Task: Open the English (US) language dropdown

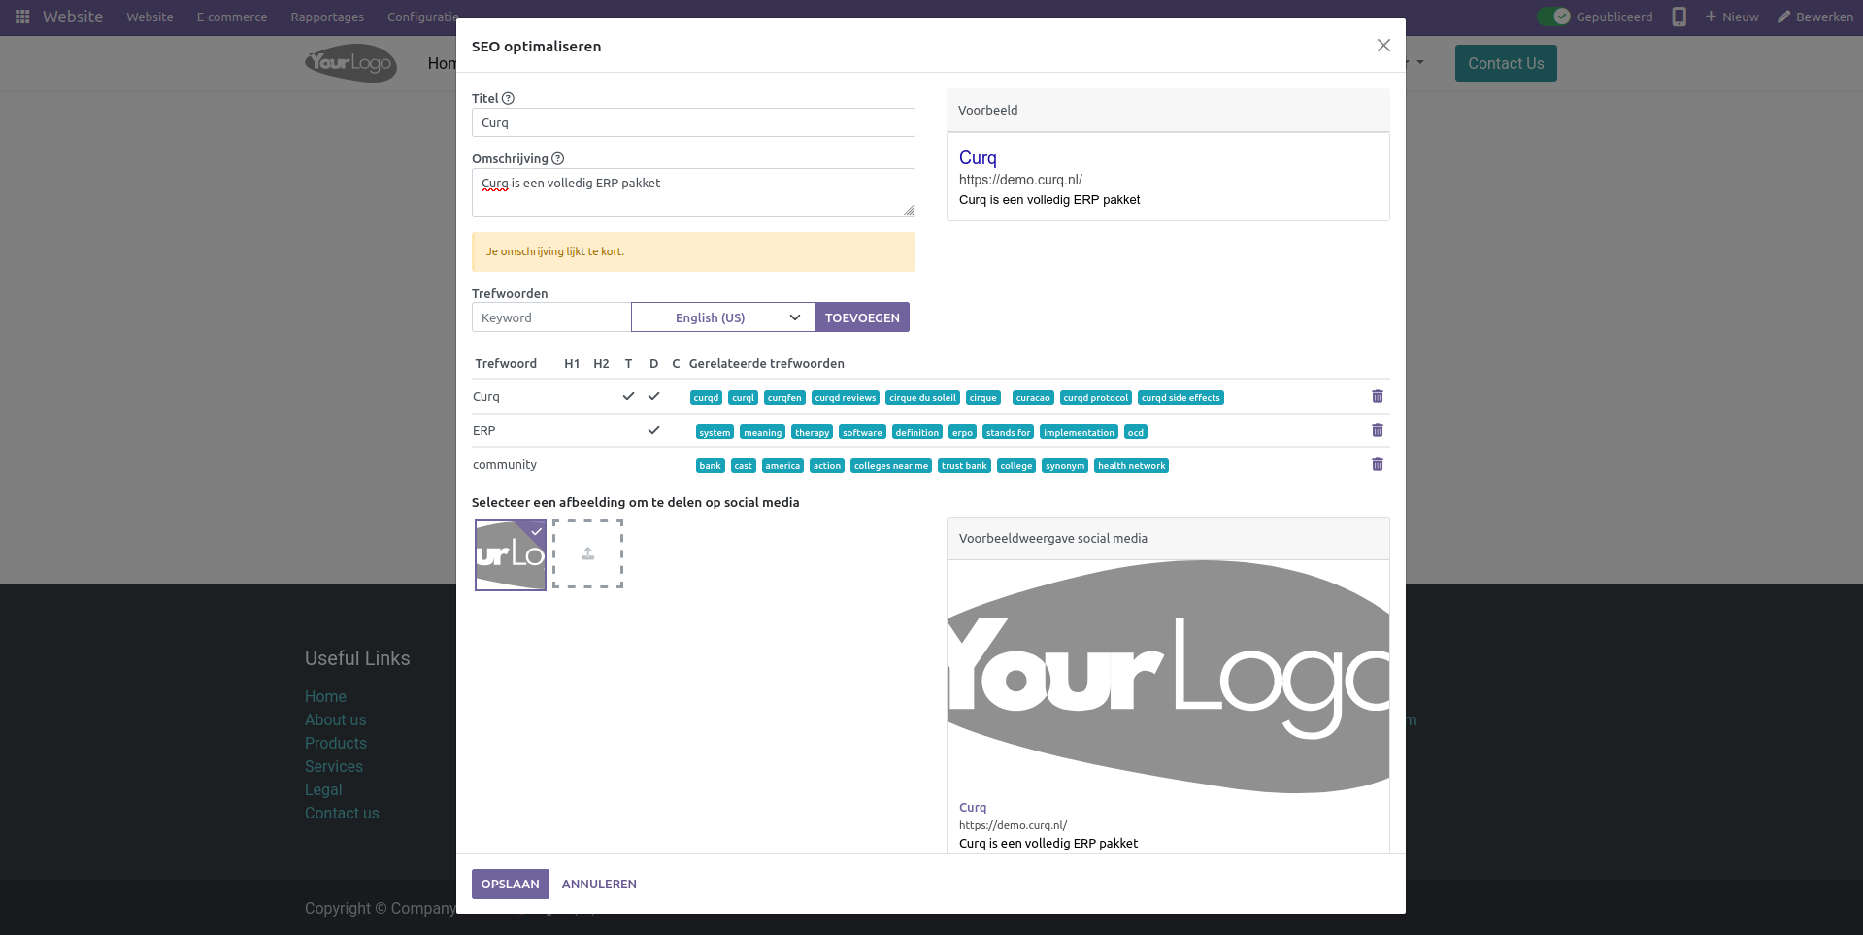Action: point(723,317)
